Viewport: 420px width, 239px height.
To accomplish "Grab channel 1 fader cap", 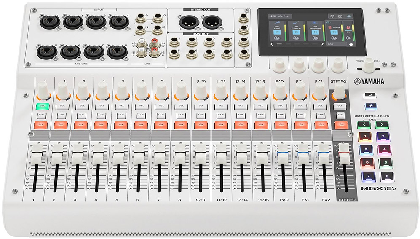I will [37, 153].
